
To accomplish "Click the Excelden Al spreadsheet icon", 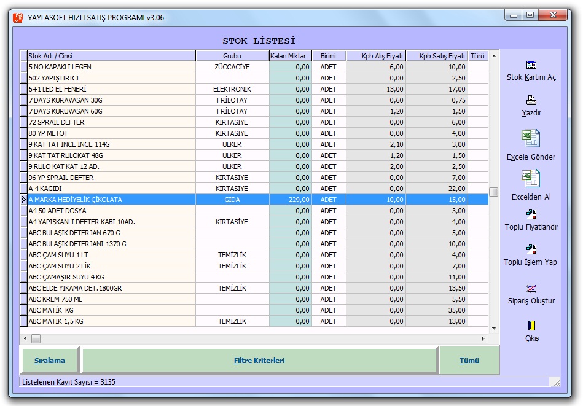I will click(x=531, y=179).
